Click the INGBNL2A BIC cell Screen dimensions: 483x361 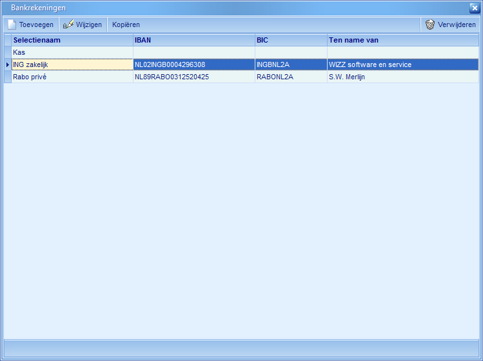coord(290,64)
